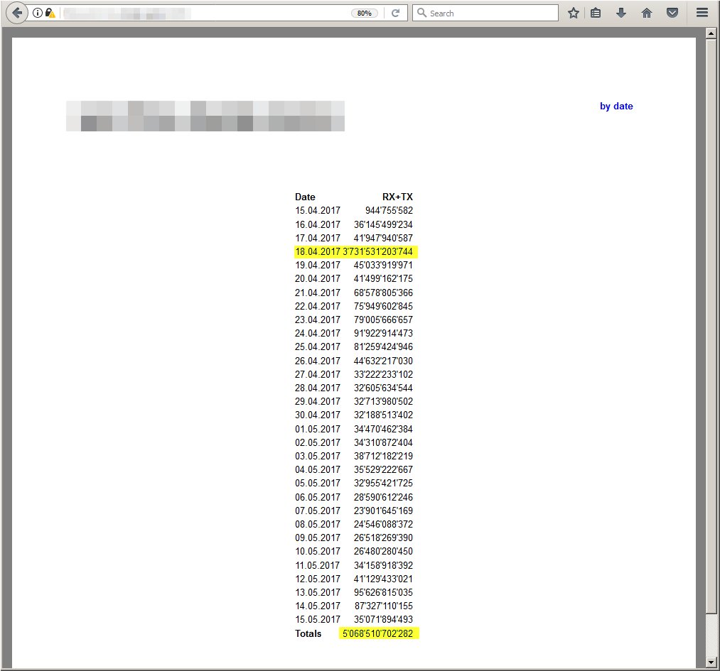Click the highlighted Totals value

379,633
